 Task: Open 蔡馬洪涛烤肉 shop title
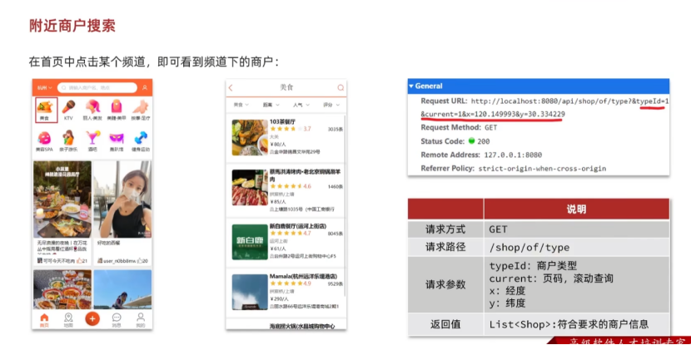305,175
